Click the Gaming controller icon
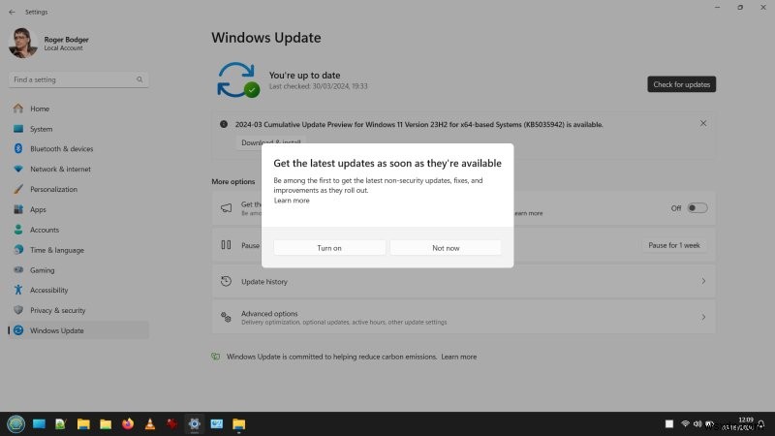Viewport: 775px width, 436px height. (x=18, y=270)
